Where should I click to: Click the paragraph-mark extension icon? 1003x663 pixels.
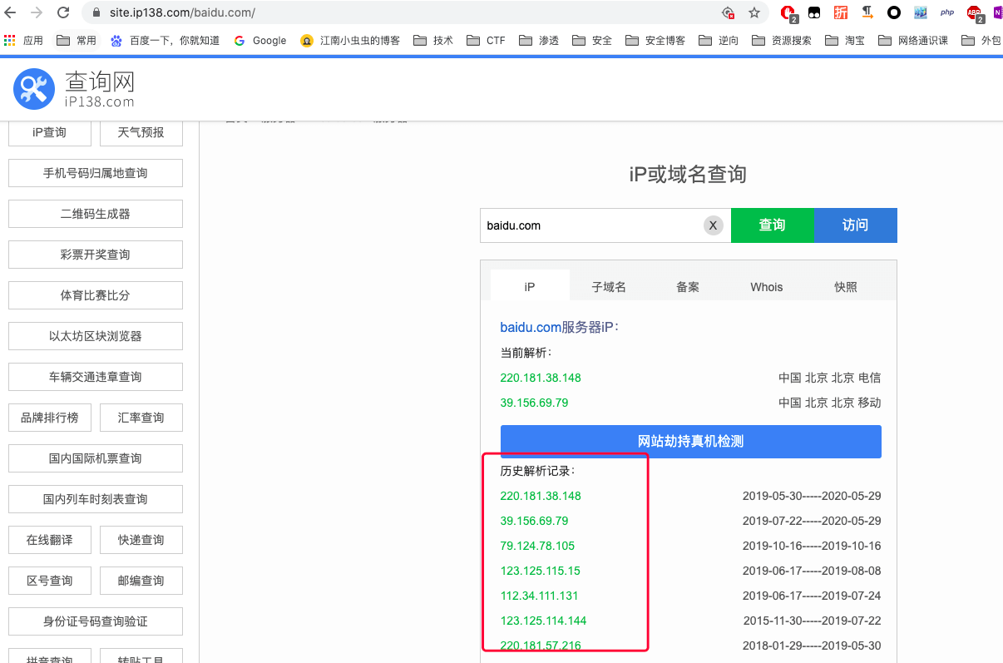[x=867, y=12]
